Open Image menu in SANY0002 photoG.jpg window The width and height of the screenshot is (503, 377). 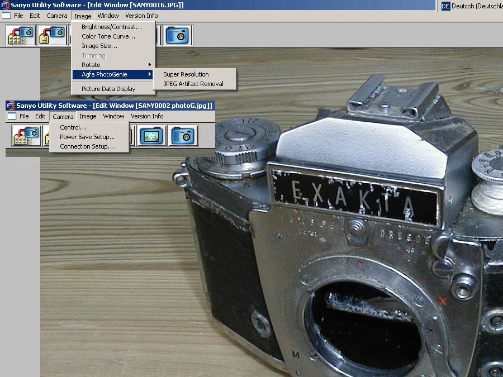coord(88,116)
